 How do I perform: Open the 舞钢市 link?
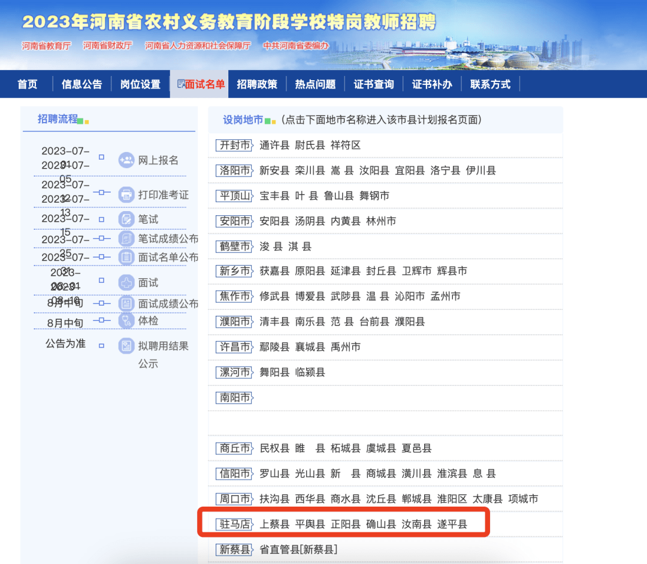coord(374,196)
